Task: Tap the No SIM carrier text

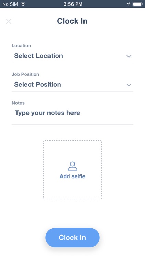Action: pos(10,4)
